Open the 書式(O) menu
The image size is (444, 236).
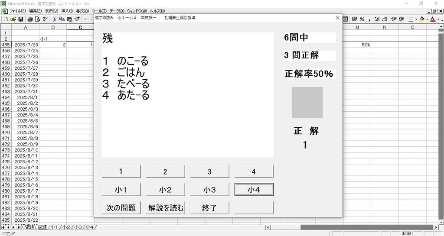82,11
